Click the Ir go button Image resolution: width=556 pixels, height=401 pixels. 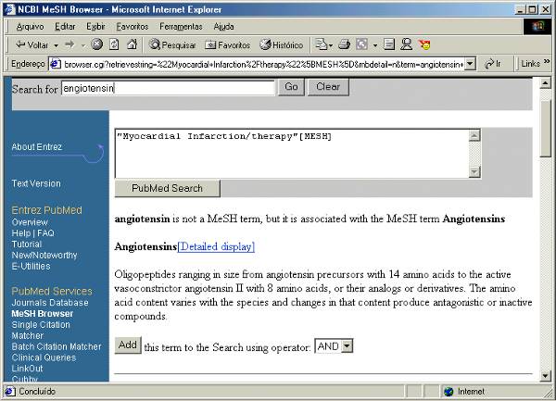(x=493, y=64)
